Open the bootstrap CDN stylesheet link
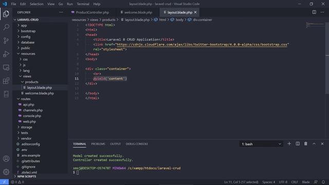 [x=202, y=45]
